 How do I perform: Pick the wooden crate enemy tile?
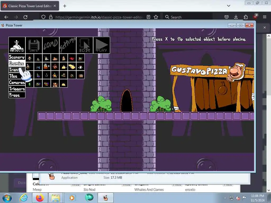80,75
